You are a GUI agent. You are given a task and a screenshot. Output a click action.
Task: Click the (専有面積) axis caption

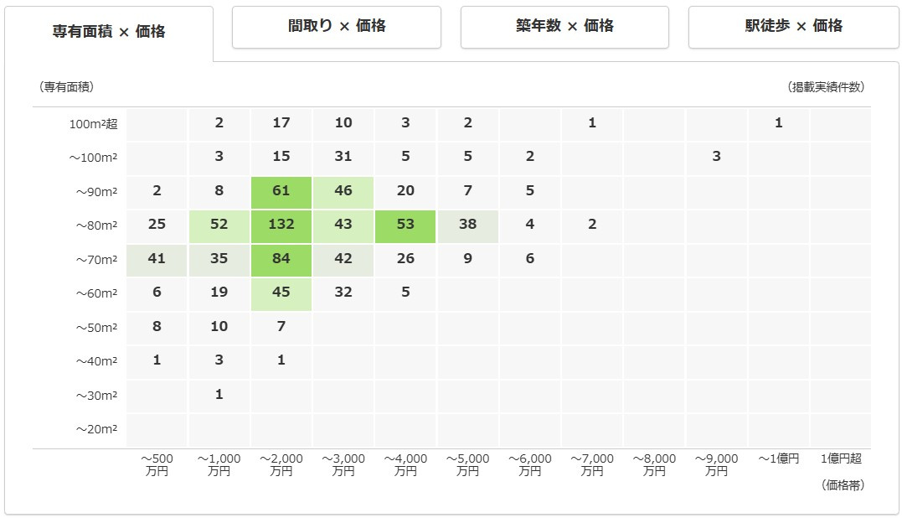click(x=67, y=87)
